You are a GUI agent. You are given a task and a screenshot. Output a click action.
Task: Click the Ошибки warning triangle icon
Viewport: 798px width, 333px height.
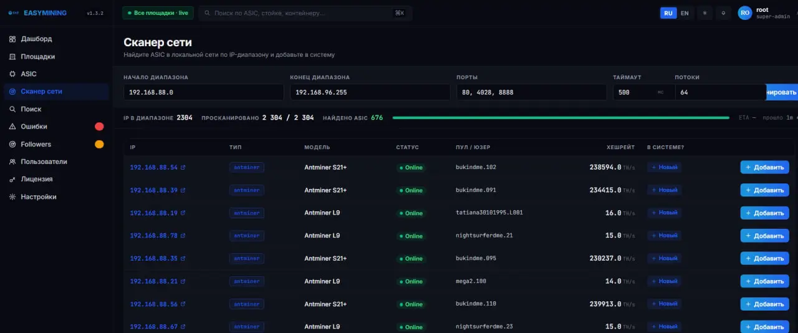tap(12, 127)
